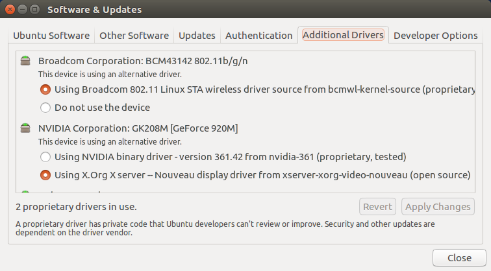Click Apply Changes button
The height and width of the screenshot is (271, 491).
point(438,207)
